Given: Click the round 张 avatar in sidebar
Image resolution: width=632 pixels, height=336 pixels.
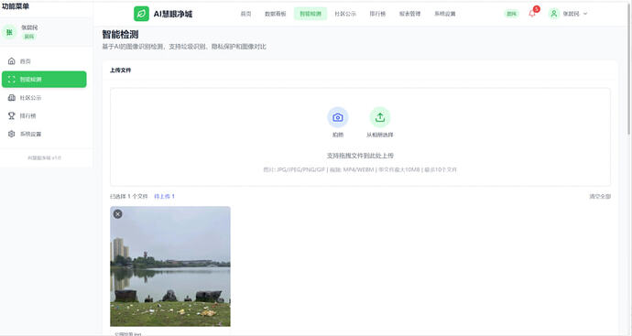Looking at the screenshot, I should click(9, 32).
